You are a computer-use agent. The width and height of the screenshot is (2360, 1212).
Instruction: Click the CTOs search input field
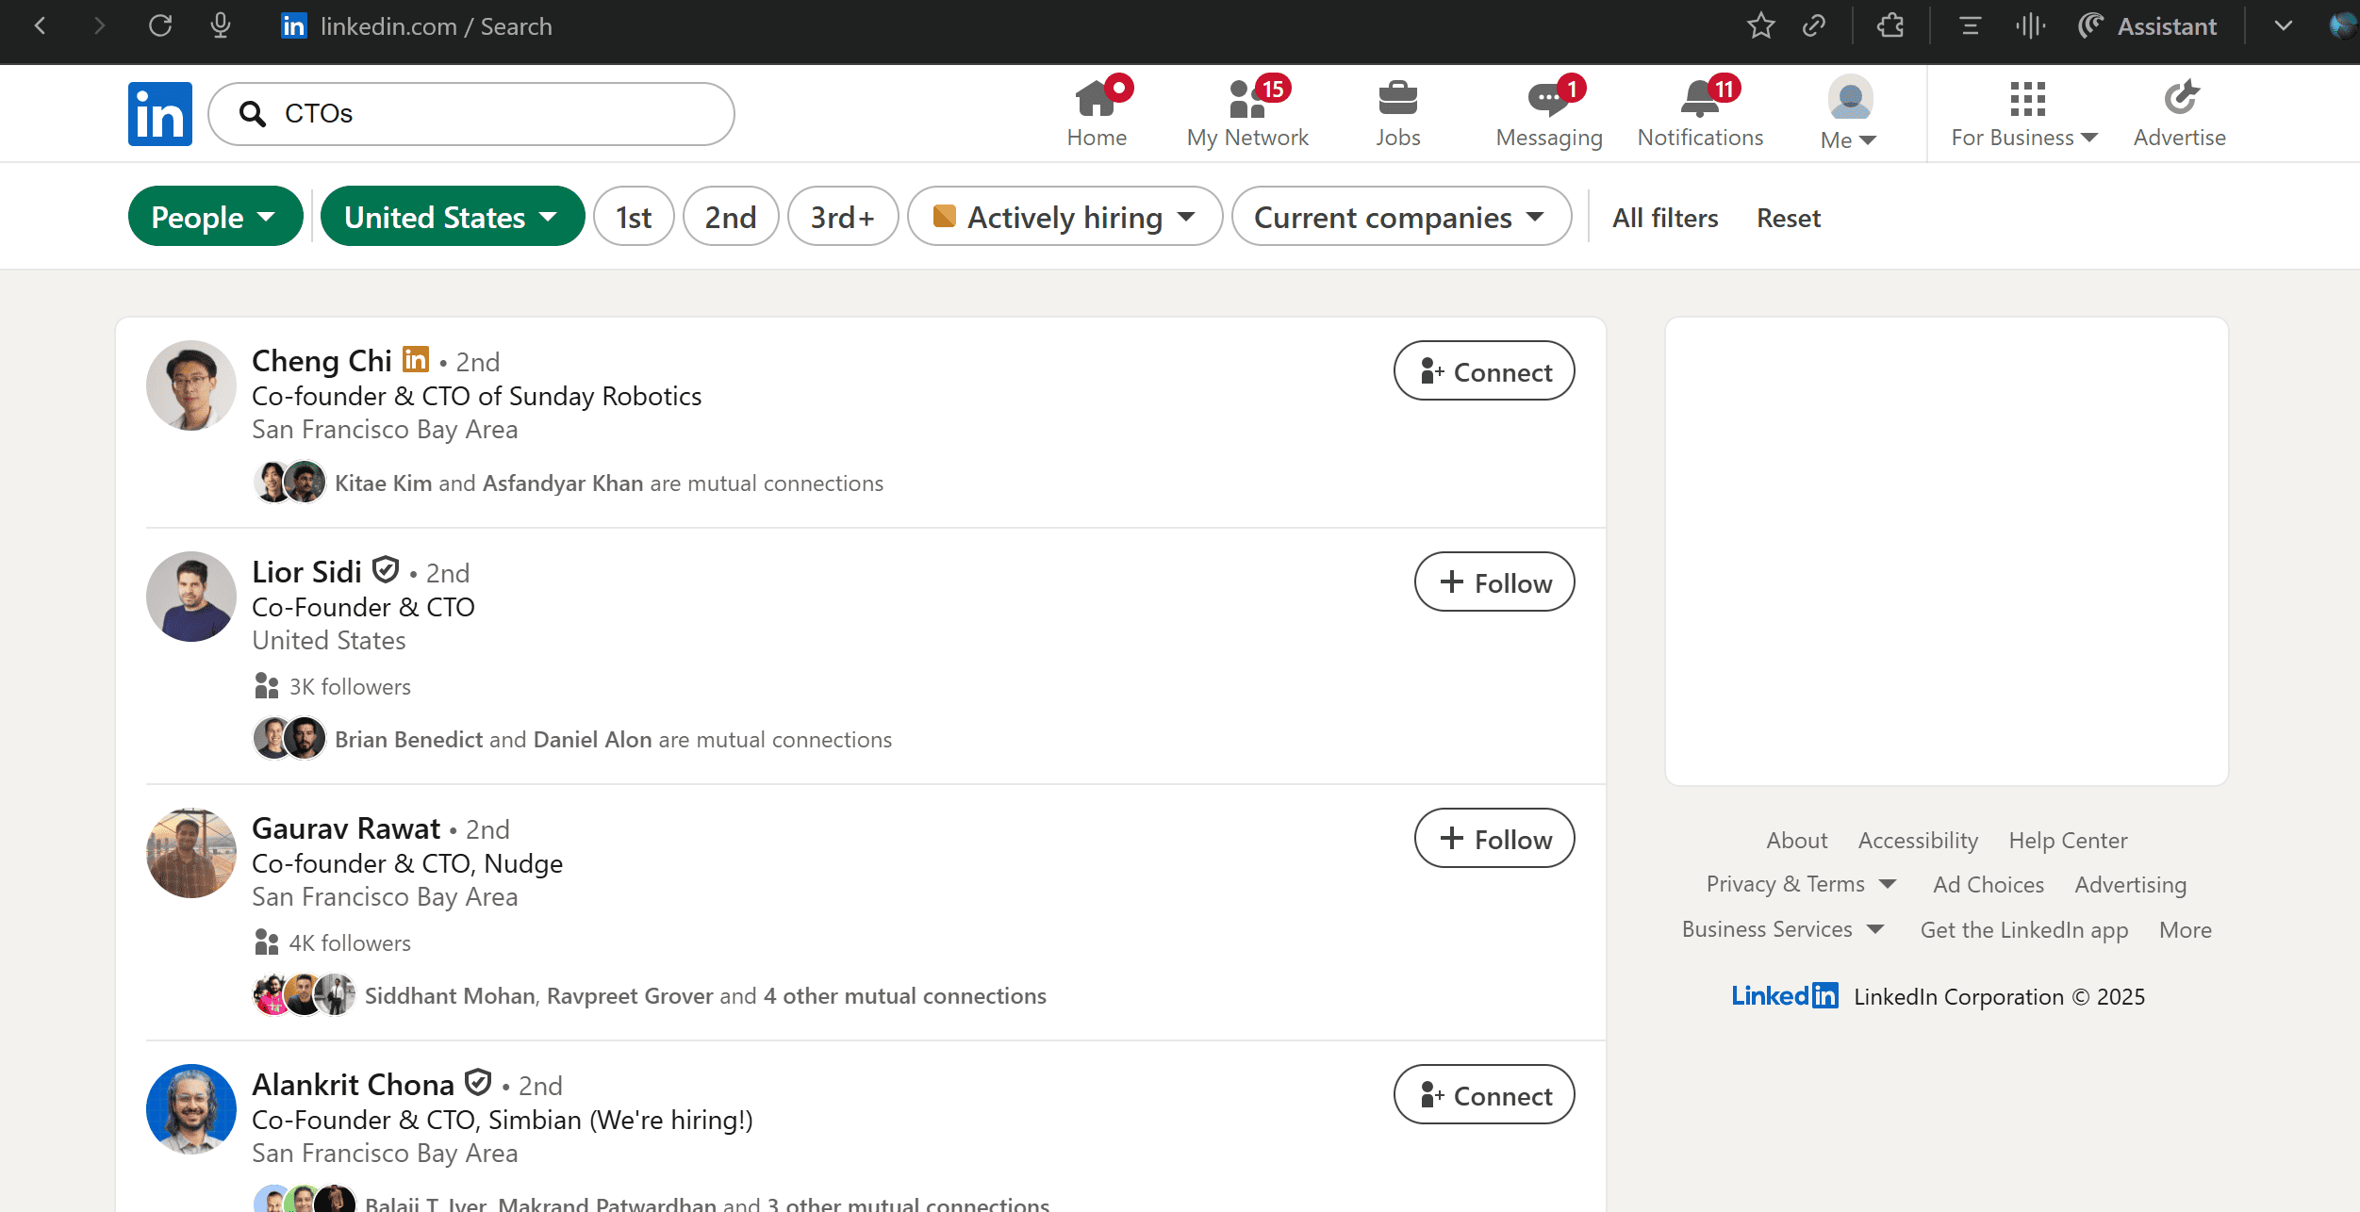[x=471, y=113]
